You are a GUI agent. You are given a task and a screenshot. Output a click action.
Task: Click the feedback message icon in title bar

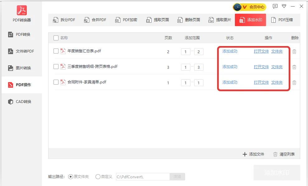click(x=275, y=6)
